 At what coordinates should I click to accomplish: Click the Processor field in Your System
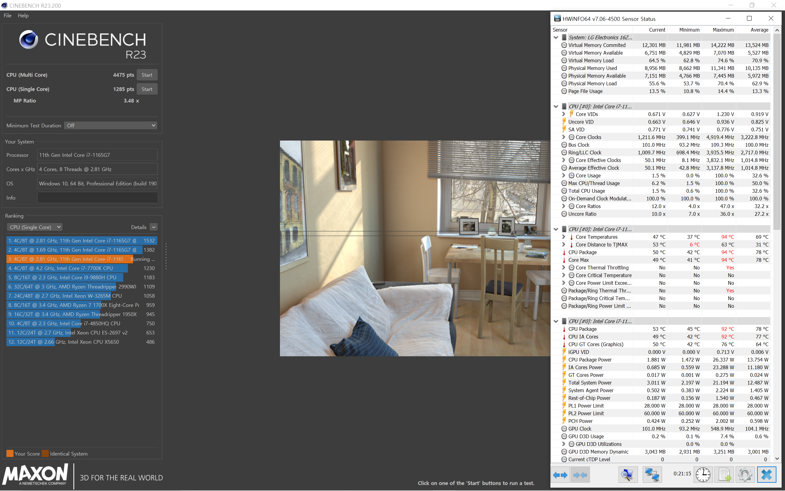[97, 155]
